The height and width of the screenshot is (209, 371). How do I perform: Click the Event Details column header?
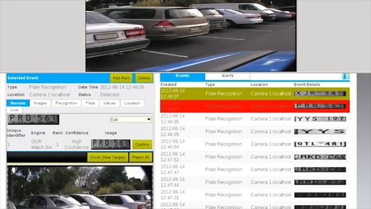[x=307, y=85]
